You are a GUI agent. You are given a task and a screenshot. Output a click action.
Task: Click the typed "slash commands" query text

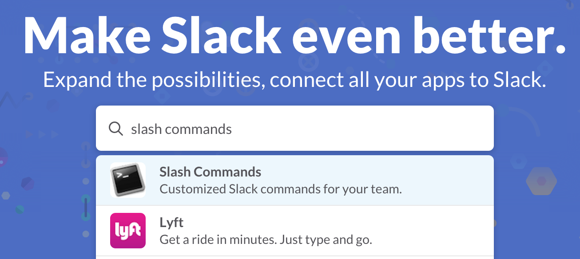181,129
